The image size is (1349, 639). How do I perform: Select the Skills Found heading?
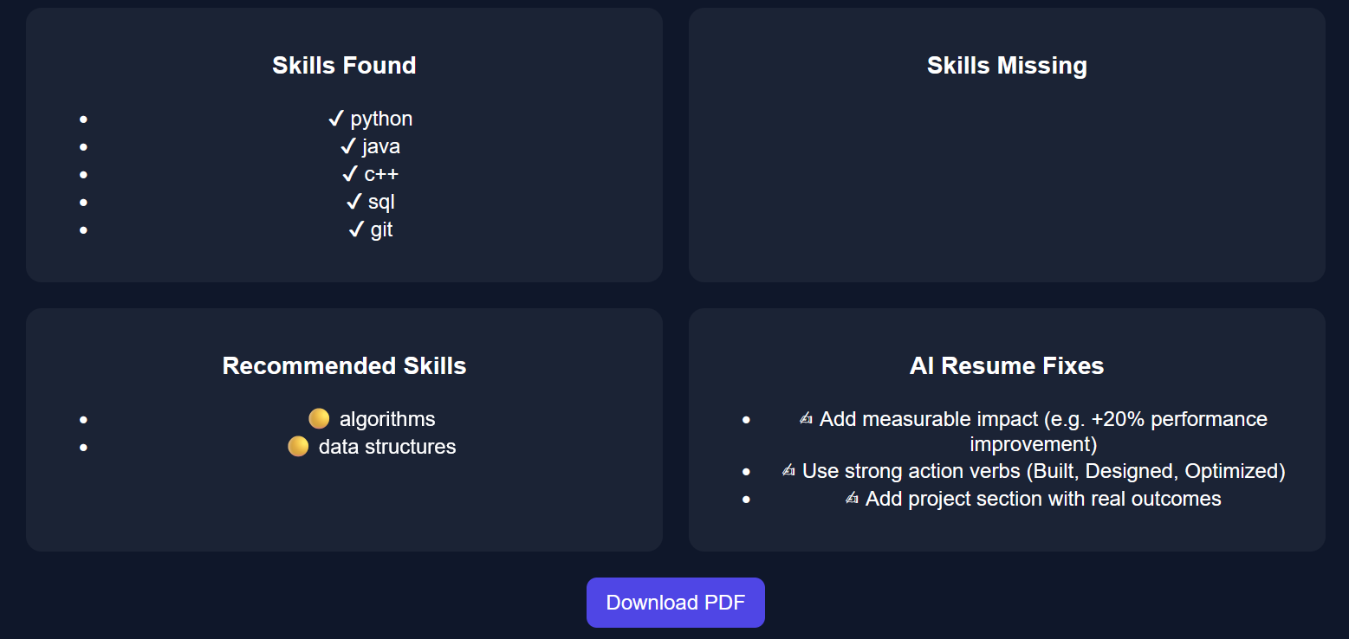(x=344, y=66)
